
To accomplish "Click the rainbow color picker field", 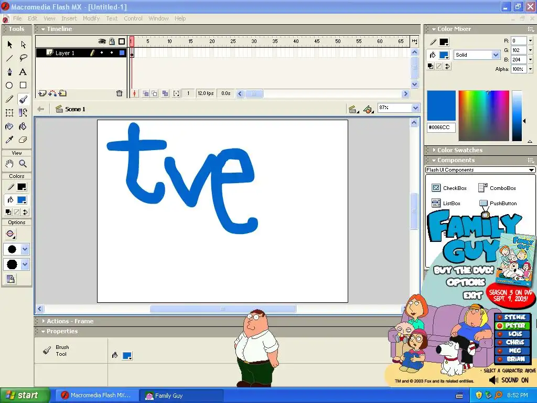I will [x=484, y=116].
